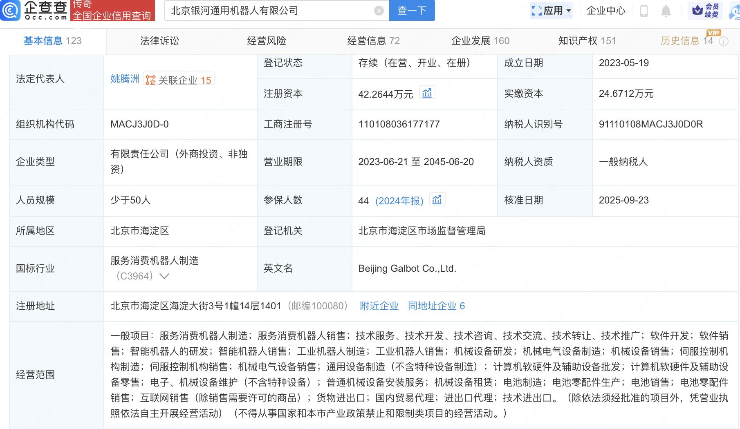Open the 附近企业 link
740x429 pixels.
(379, 306)
